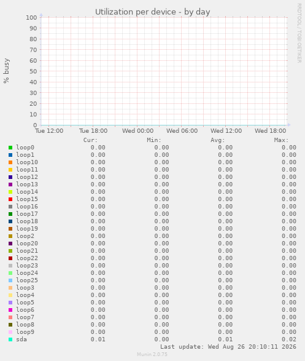Select the loop18 device label

pyautogui.click(x=27, y=221)
